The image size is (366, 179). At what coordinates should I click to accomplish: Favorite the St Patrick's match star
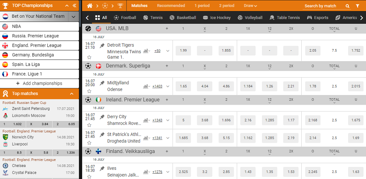click(x=89, y=143)
